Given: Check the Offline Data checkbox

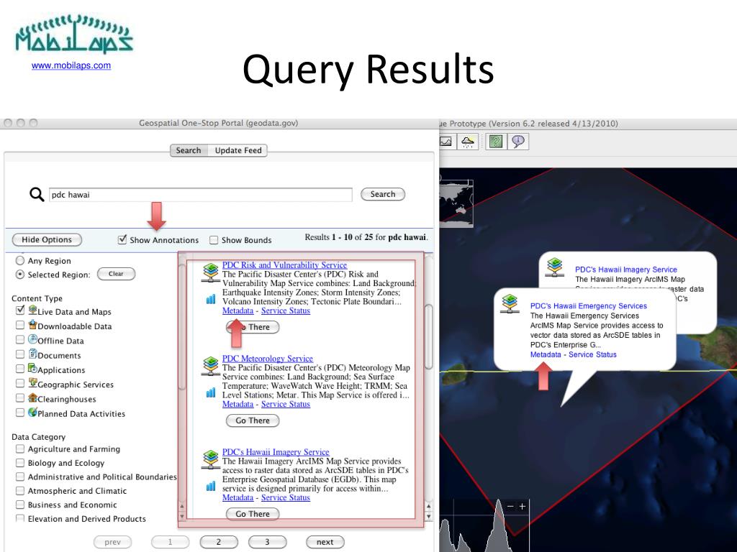Looking at the screenshot, I should 19,339.
